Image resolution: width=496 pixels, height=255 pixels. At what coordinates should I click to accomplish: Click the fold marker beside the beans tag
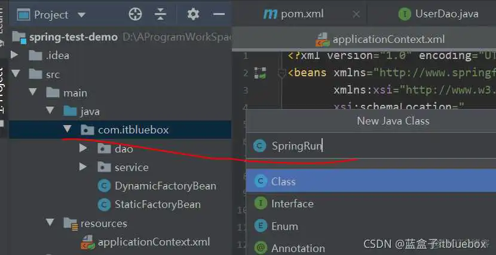click(282, 73)
